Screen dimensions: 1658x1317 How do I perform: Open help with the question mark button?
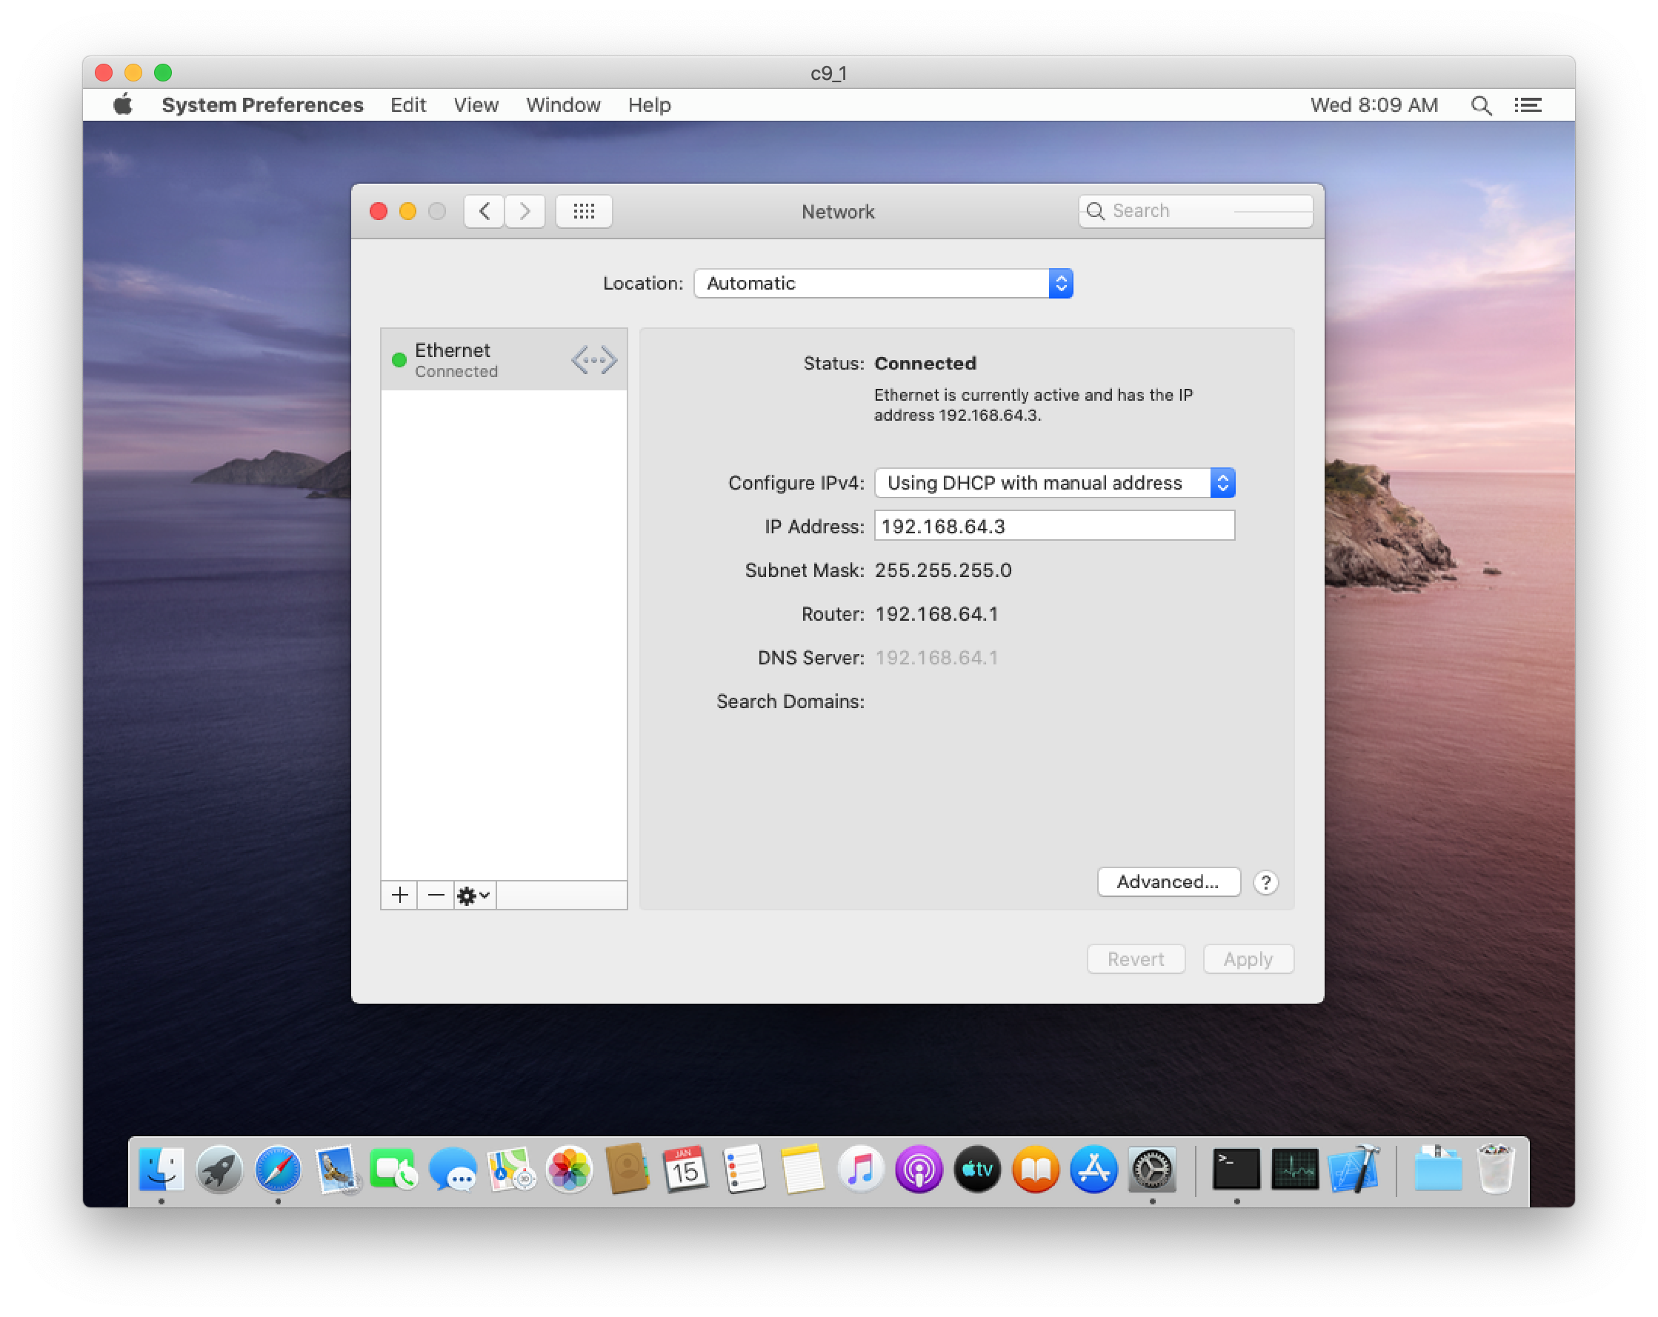coord(1265,883)
